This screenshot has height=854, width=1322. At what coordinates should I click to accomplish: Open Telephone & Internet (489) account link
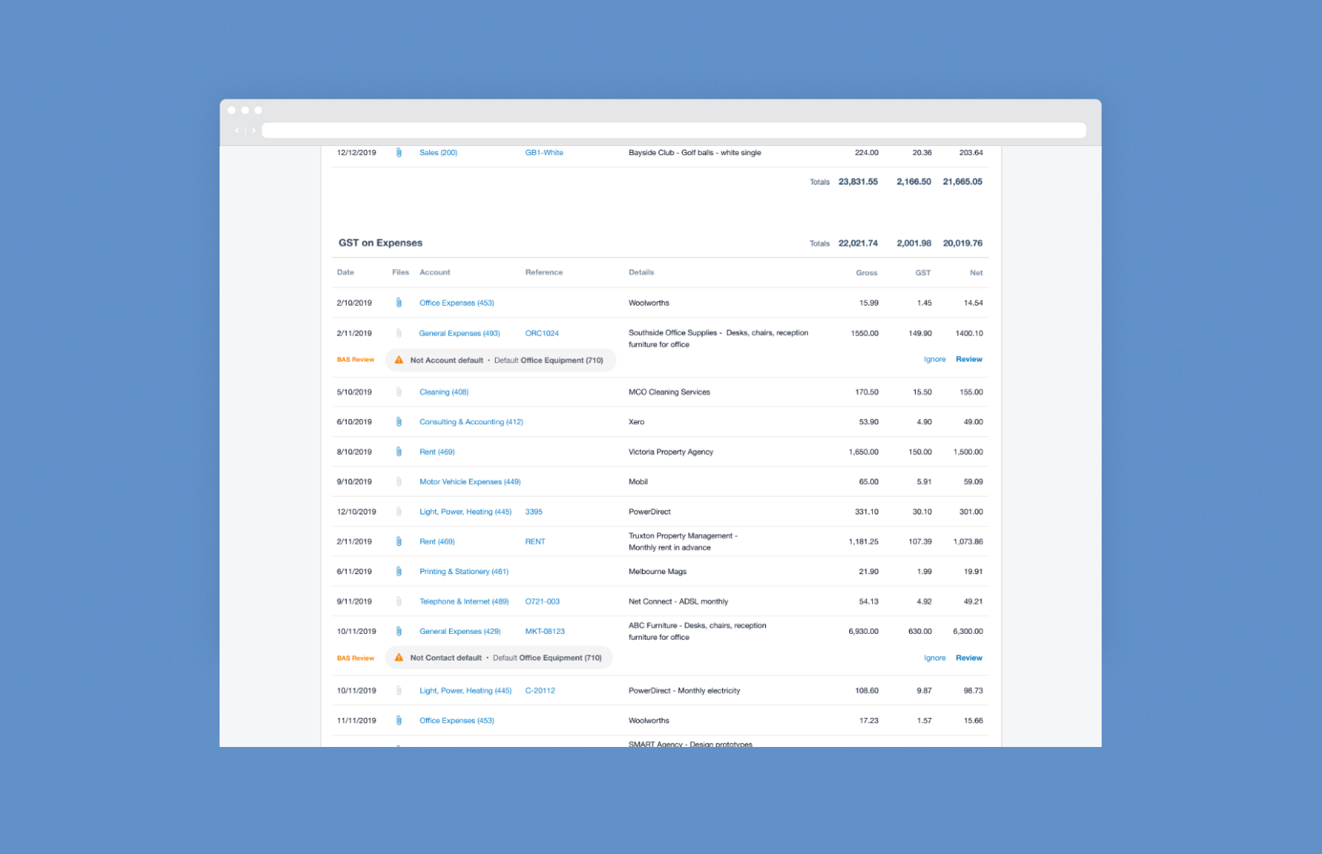point(464,602)
